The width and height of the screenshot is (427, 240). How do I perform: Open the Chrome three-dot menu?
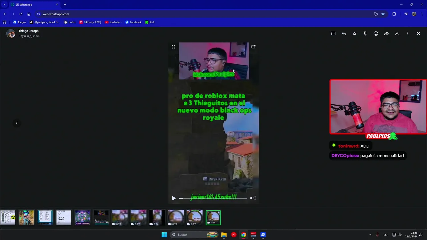click(422, 14)
